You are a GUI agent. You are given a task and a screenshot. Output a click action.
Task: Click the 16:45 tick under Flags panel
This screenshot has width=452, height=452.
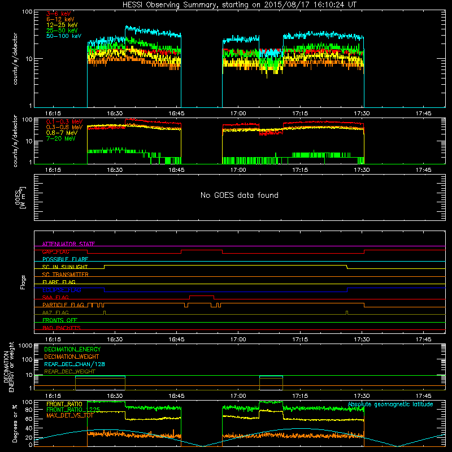pos(176,340)
